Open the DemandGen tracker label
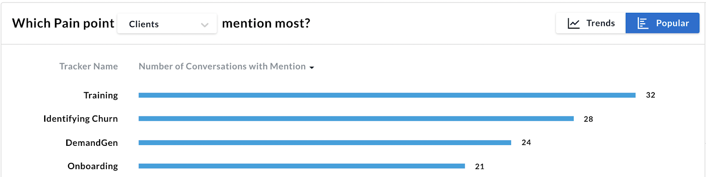This screenshot has height=177, width=706. (91, 143)
